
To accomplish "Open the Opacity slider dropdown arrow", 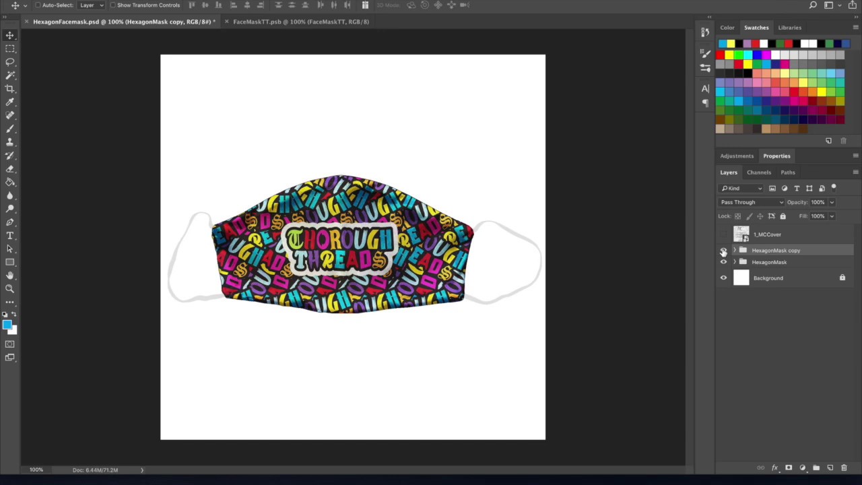I will click(832, 202).
